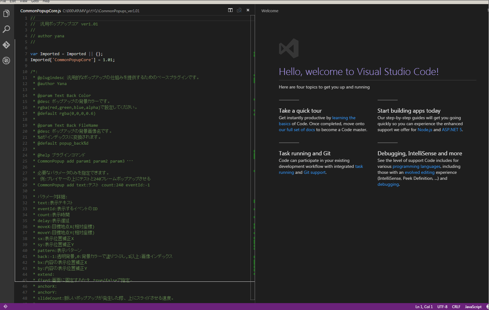Open the File menu
This screenshot has height=310, width=489.
click(x=3, y=1)
